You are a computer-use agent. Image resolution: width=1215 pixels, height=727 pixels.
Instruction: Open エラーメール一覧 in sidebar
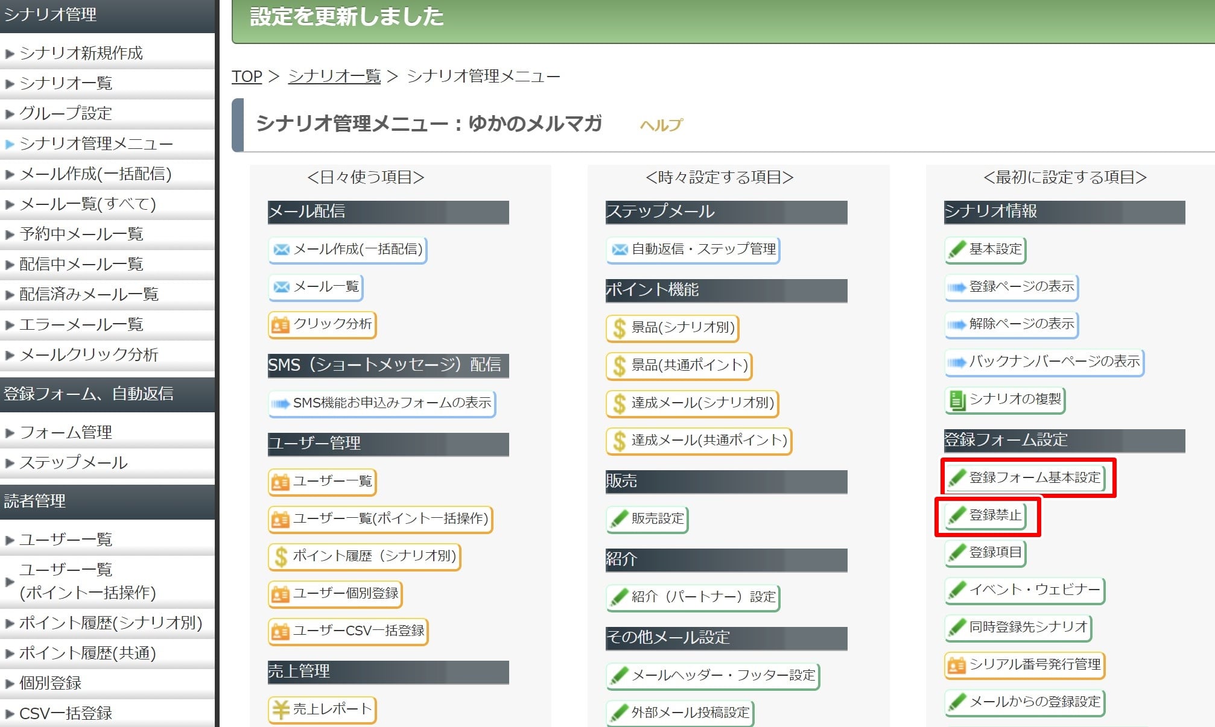(107, 324)
